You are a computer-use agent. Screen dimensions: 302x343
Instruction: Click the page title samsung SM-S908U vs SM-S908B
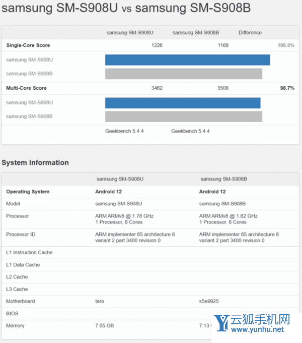pos(126,8)
